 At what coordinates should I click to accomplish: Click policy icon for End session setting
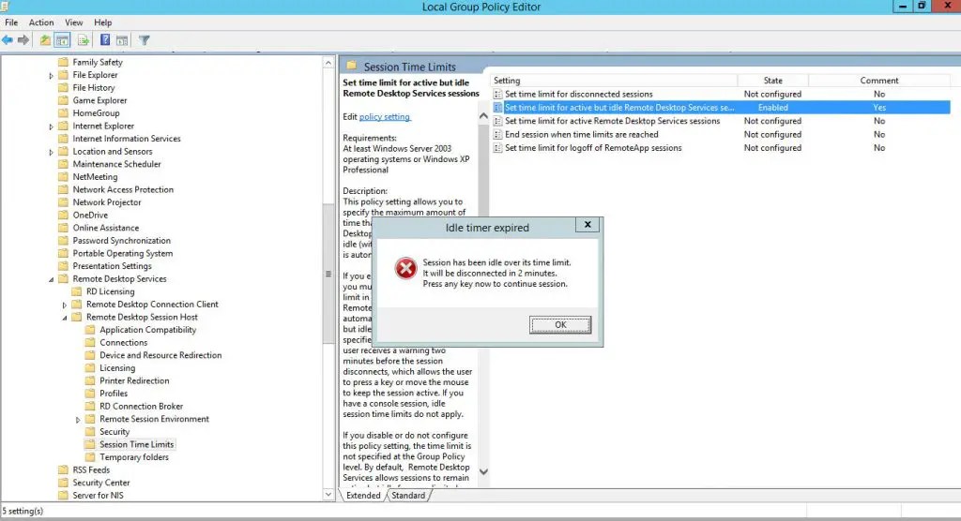pos(497,135)
